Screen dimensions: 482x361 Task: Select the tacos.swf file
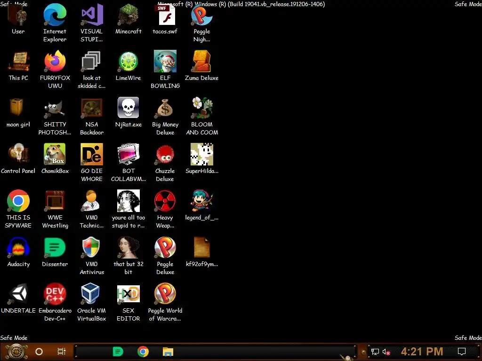[x=165, y=16]
